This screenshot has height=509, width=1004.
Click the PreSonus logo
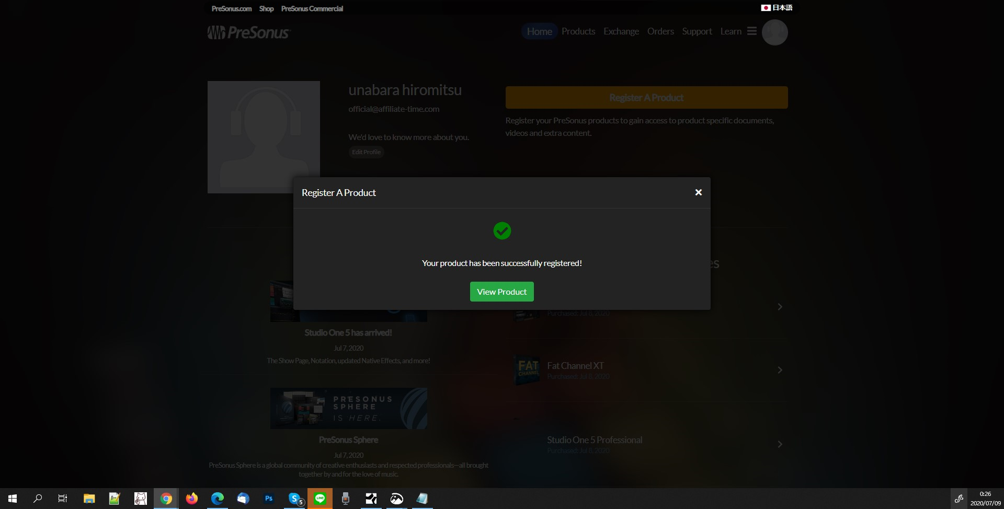point(249,32)
